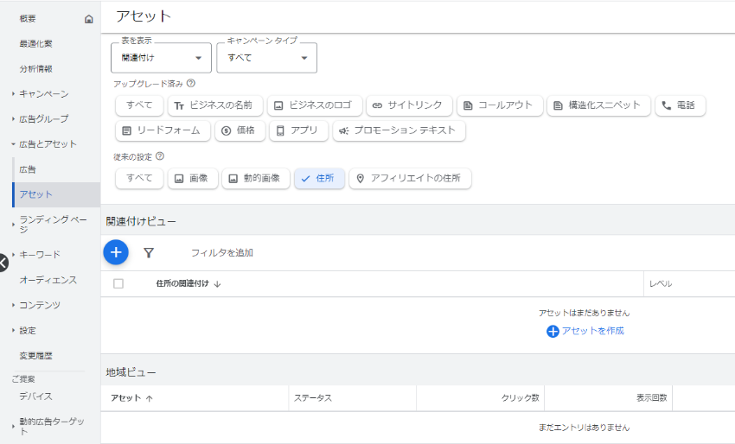735x444 pixels.
Task: Click help icon beside アップグレード済み
Action: pos(191,84)
